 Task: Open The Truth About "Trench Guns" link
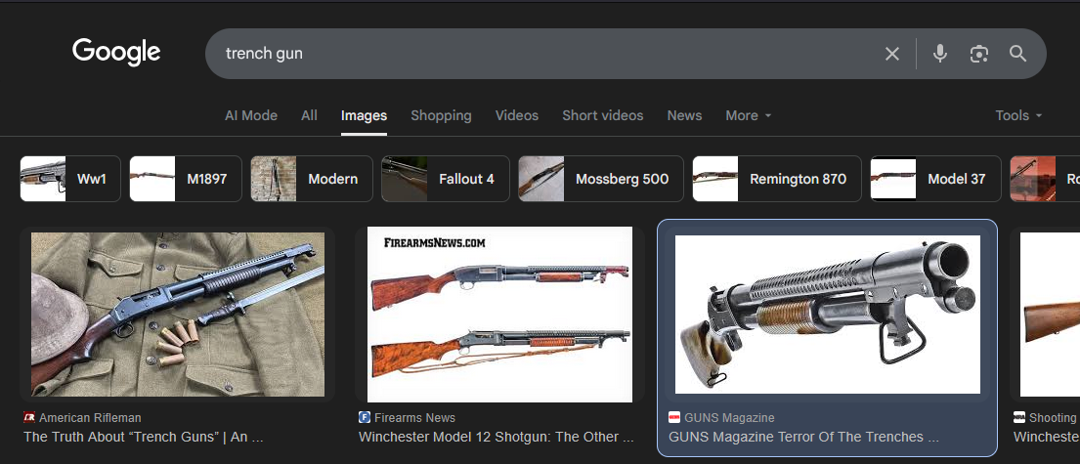[x=144, y=437]
